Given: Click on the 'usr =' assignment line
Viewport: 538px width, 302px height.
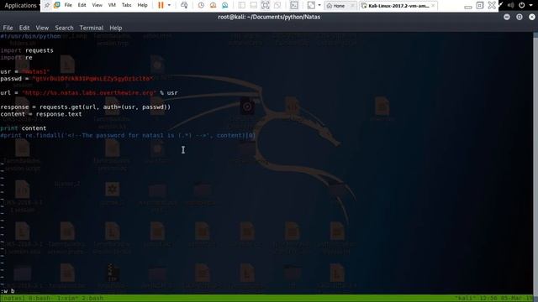Looking at the screenshot, I should (25, 71).
